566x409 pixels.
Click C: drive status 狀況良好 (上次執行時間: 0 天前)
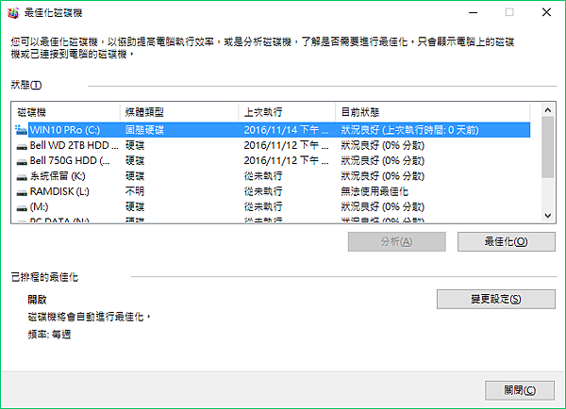click(409, 130)
